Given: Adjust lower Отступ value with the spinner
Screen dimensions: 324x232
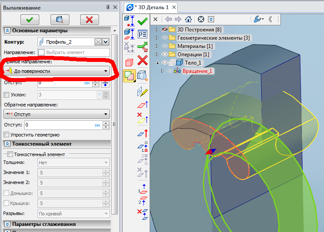Looking at the screenshot, I should coord(106,125).
